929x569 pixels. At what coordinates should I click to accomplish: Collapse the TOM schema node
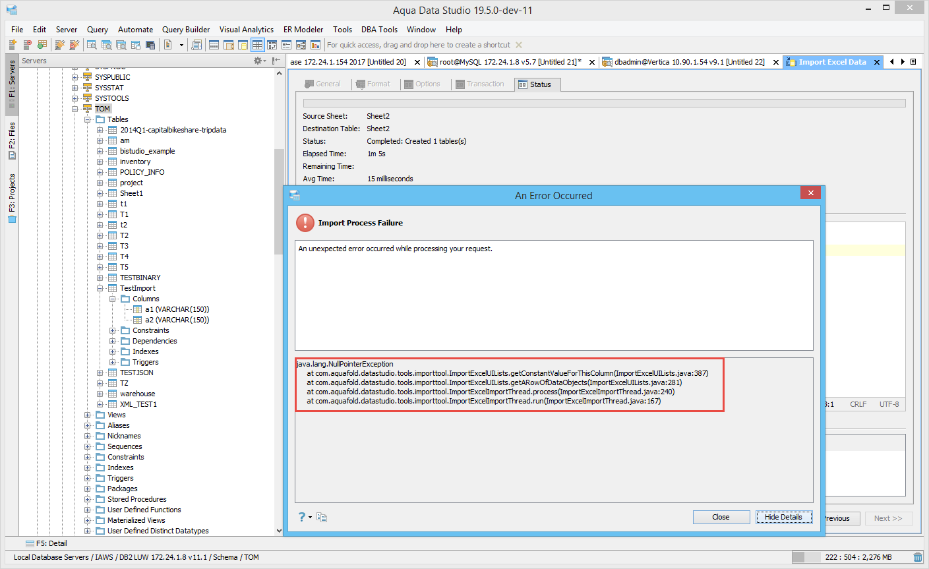[x=75, y=109]
